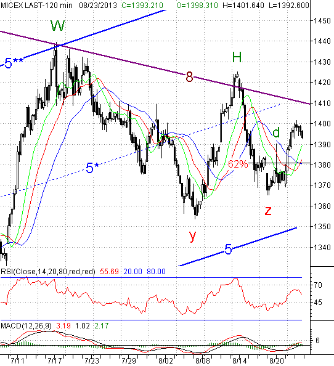Image resolution: width=334 pixels, height=366 pixels.
Task: Select the 8 label on purple trendline
Action: click(x=190, y=77)
